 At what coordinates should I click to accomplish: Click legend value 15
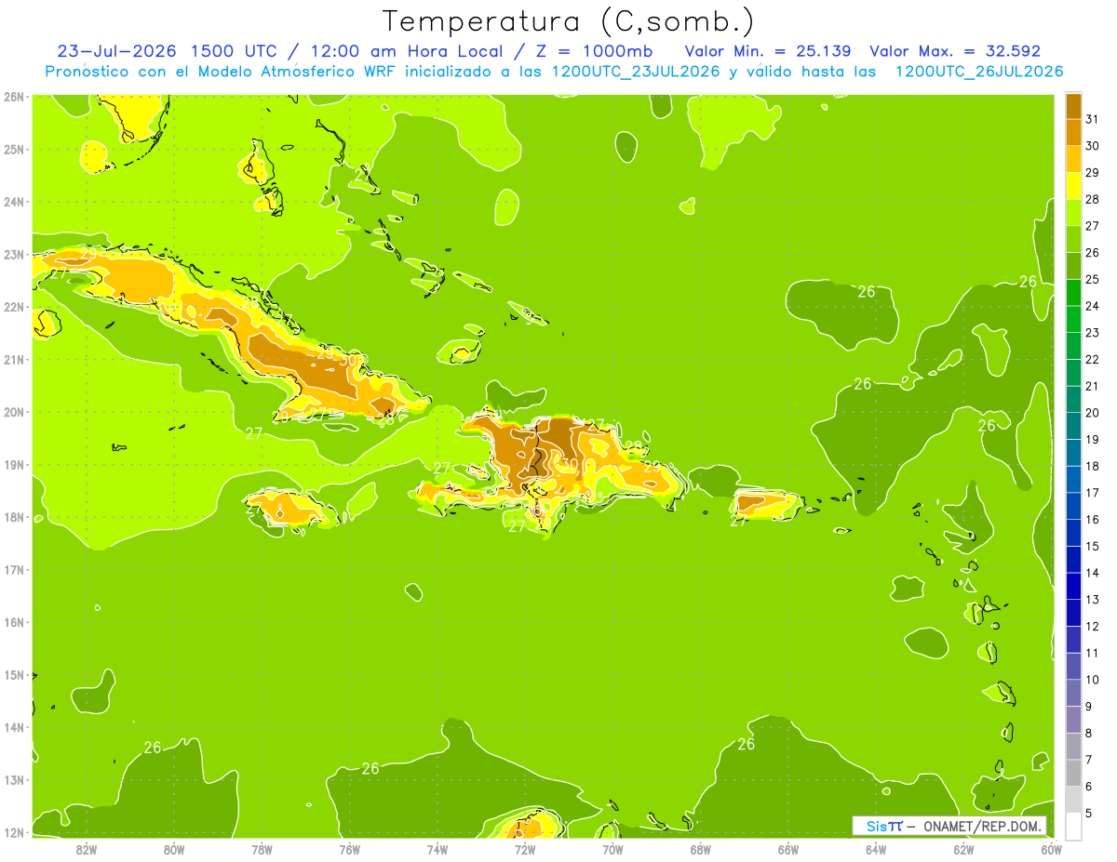[1093, 546]
